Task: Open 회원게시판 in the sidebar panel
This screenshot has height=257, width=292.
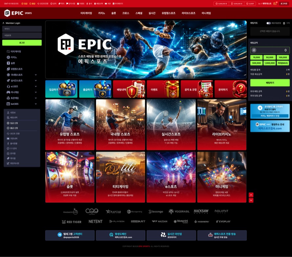Action: 13,163
